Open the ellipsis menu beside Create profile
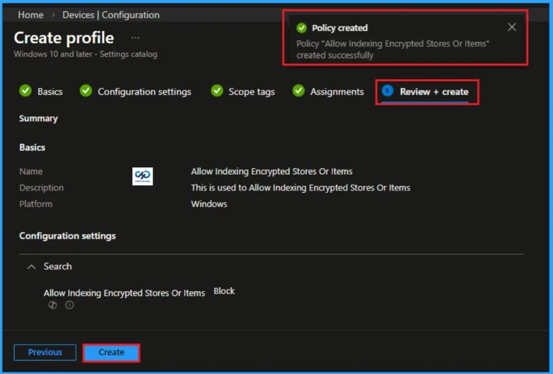Image resolution: width=553 pixels, height=374 pixels. (135, 38)
